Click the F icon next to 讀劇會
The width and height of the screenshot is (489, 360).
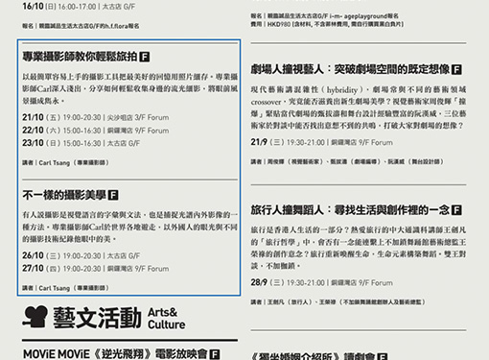pos(383,356)
